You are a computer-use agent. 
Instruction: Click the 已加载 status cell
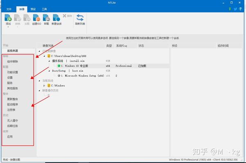tap(142, 66)
